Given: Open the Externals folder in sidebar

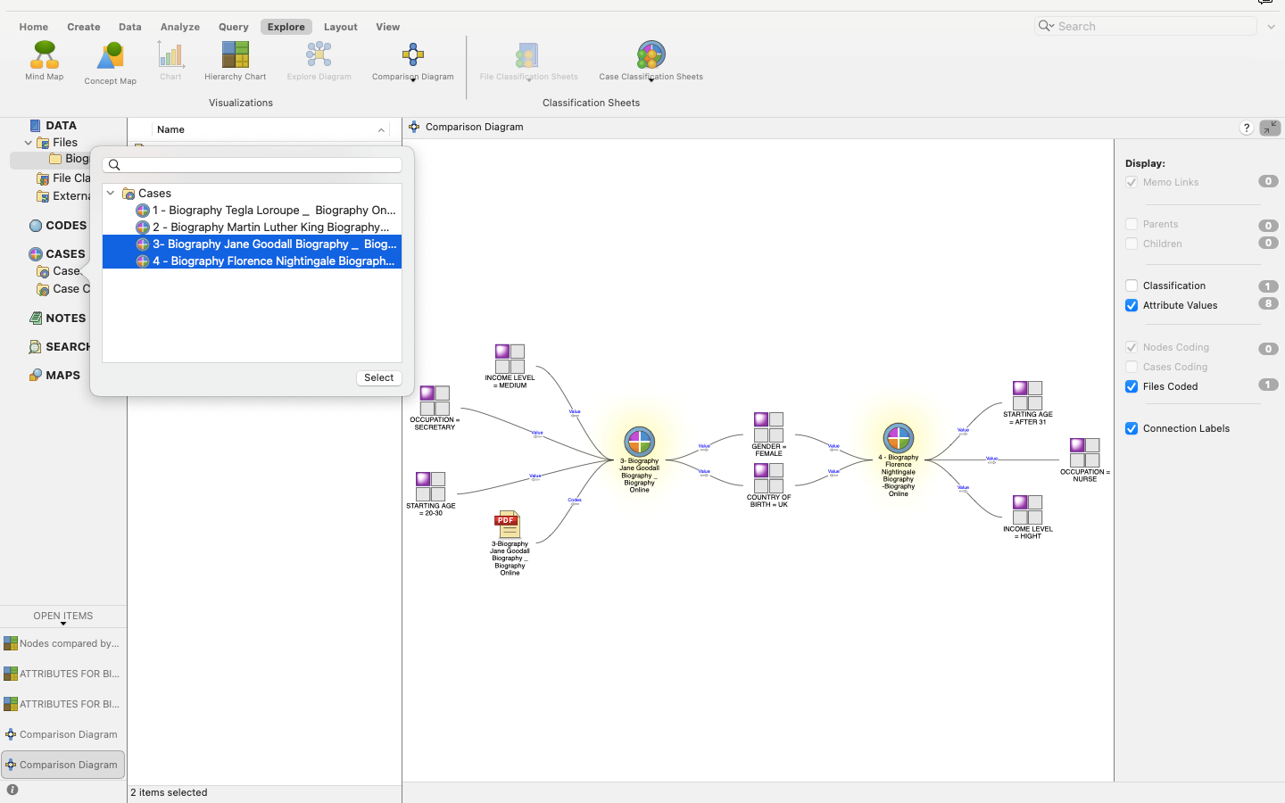Looking at the screenshot, I should tap(63, 196).
